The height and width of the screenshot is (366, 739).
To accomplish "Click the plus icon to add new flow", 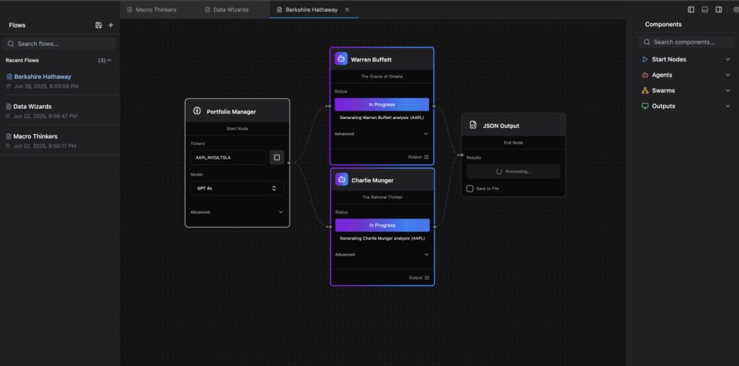I will click(x=111, y=25).
